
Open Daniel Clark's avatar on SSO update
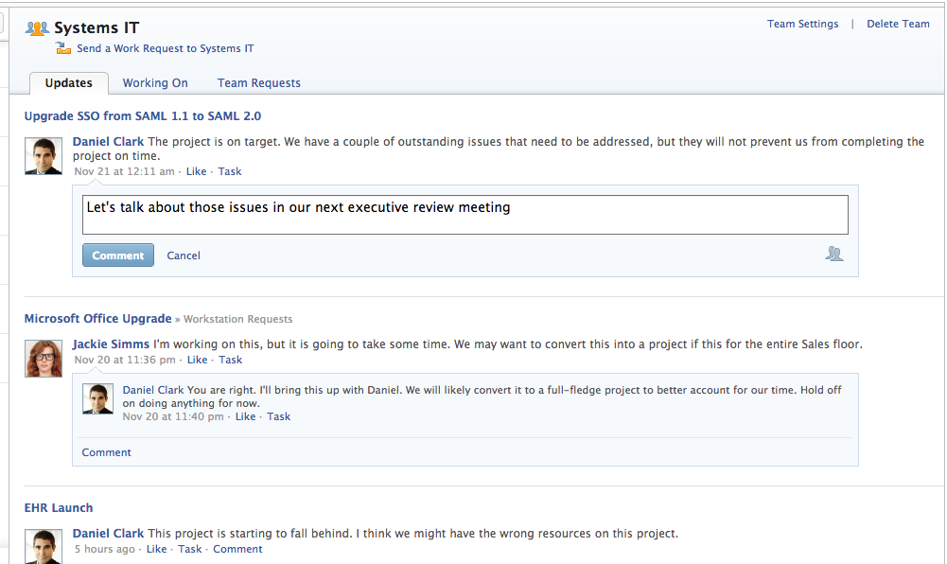(44, 156)
